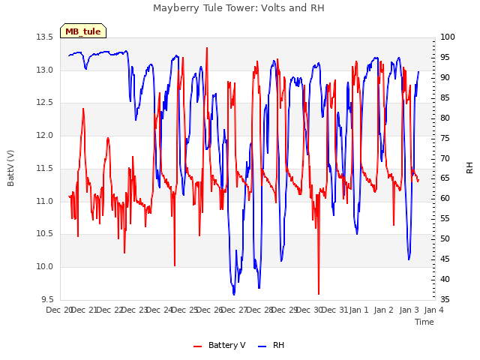Select the blue RH legend swatch
Viewport: 480px width, 360px height.
(262, 346)
